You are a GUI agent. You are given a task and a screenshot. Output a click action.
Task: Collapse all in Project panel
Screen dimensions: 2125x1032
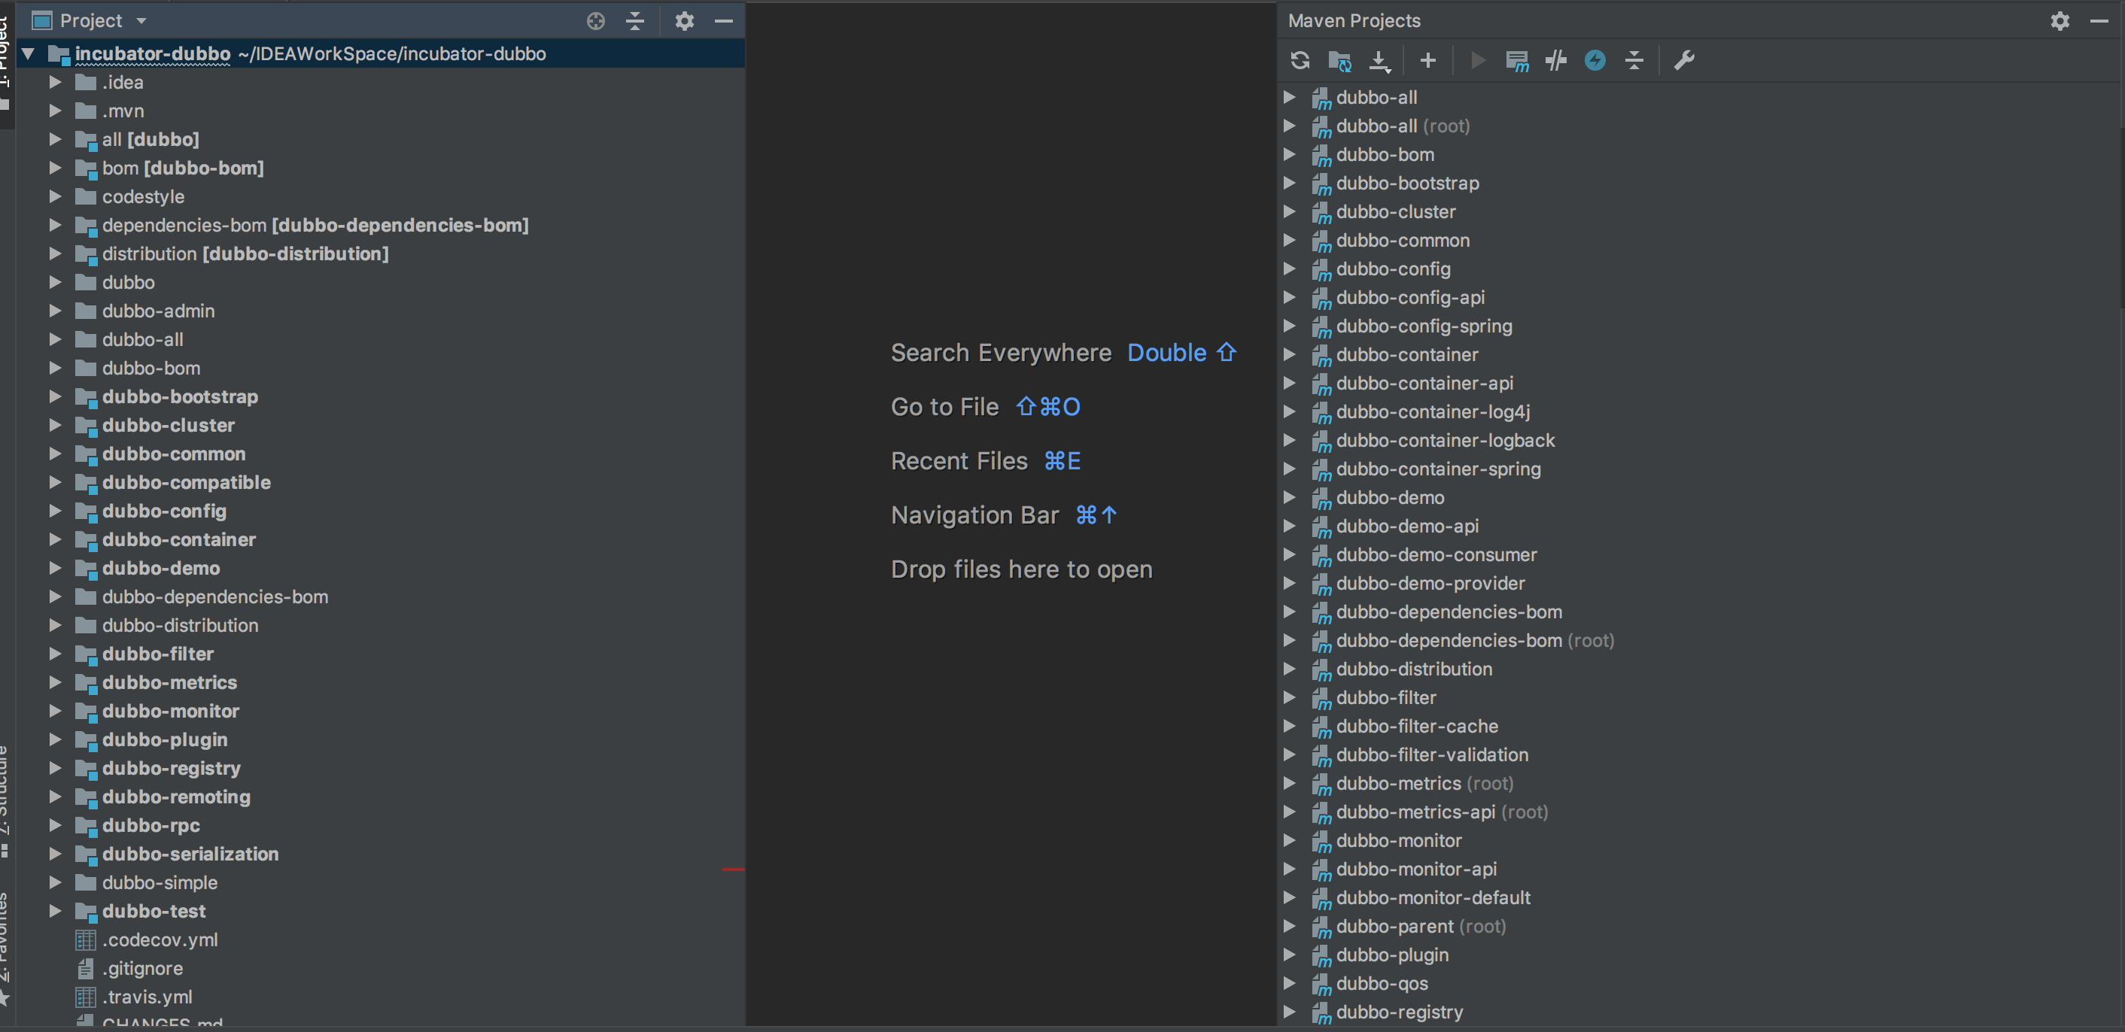pos(635,20)
